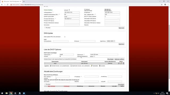The image size is (170, 95).
Task: Click the Anmerkung input field
Action: coord(115,77)
